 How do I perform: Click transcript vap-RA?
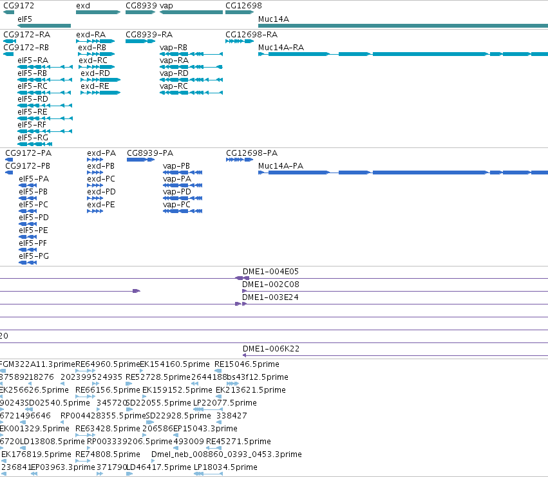click(191, 67)
